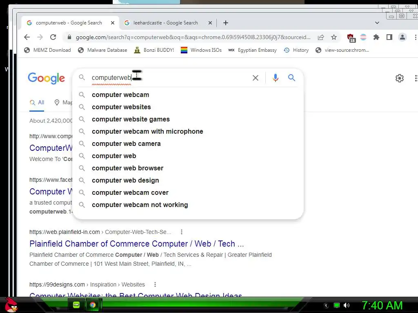Open options menu for web.plainfield-in.com result

pyautogui.click(x=182, y=232)
